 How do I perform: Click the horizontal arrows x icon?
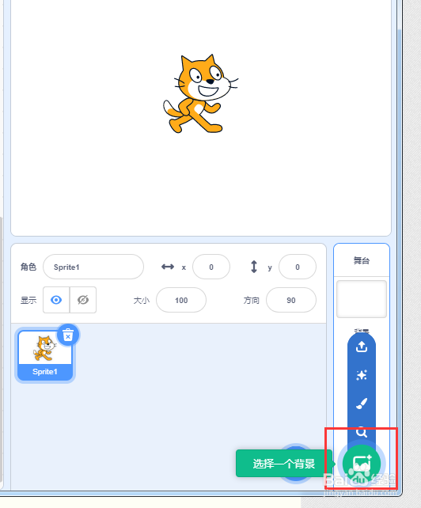168,267
